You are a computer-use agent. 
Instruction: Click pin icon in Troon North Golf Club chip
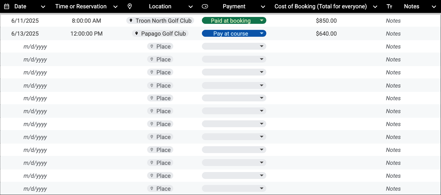click(x=131, y=21)
